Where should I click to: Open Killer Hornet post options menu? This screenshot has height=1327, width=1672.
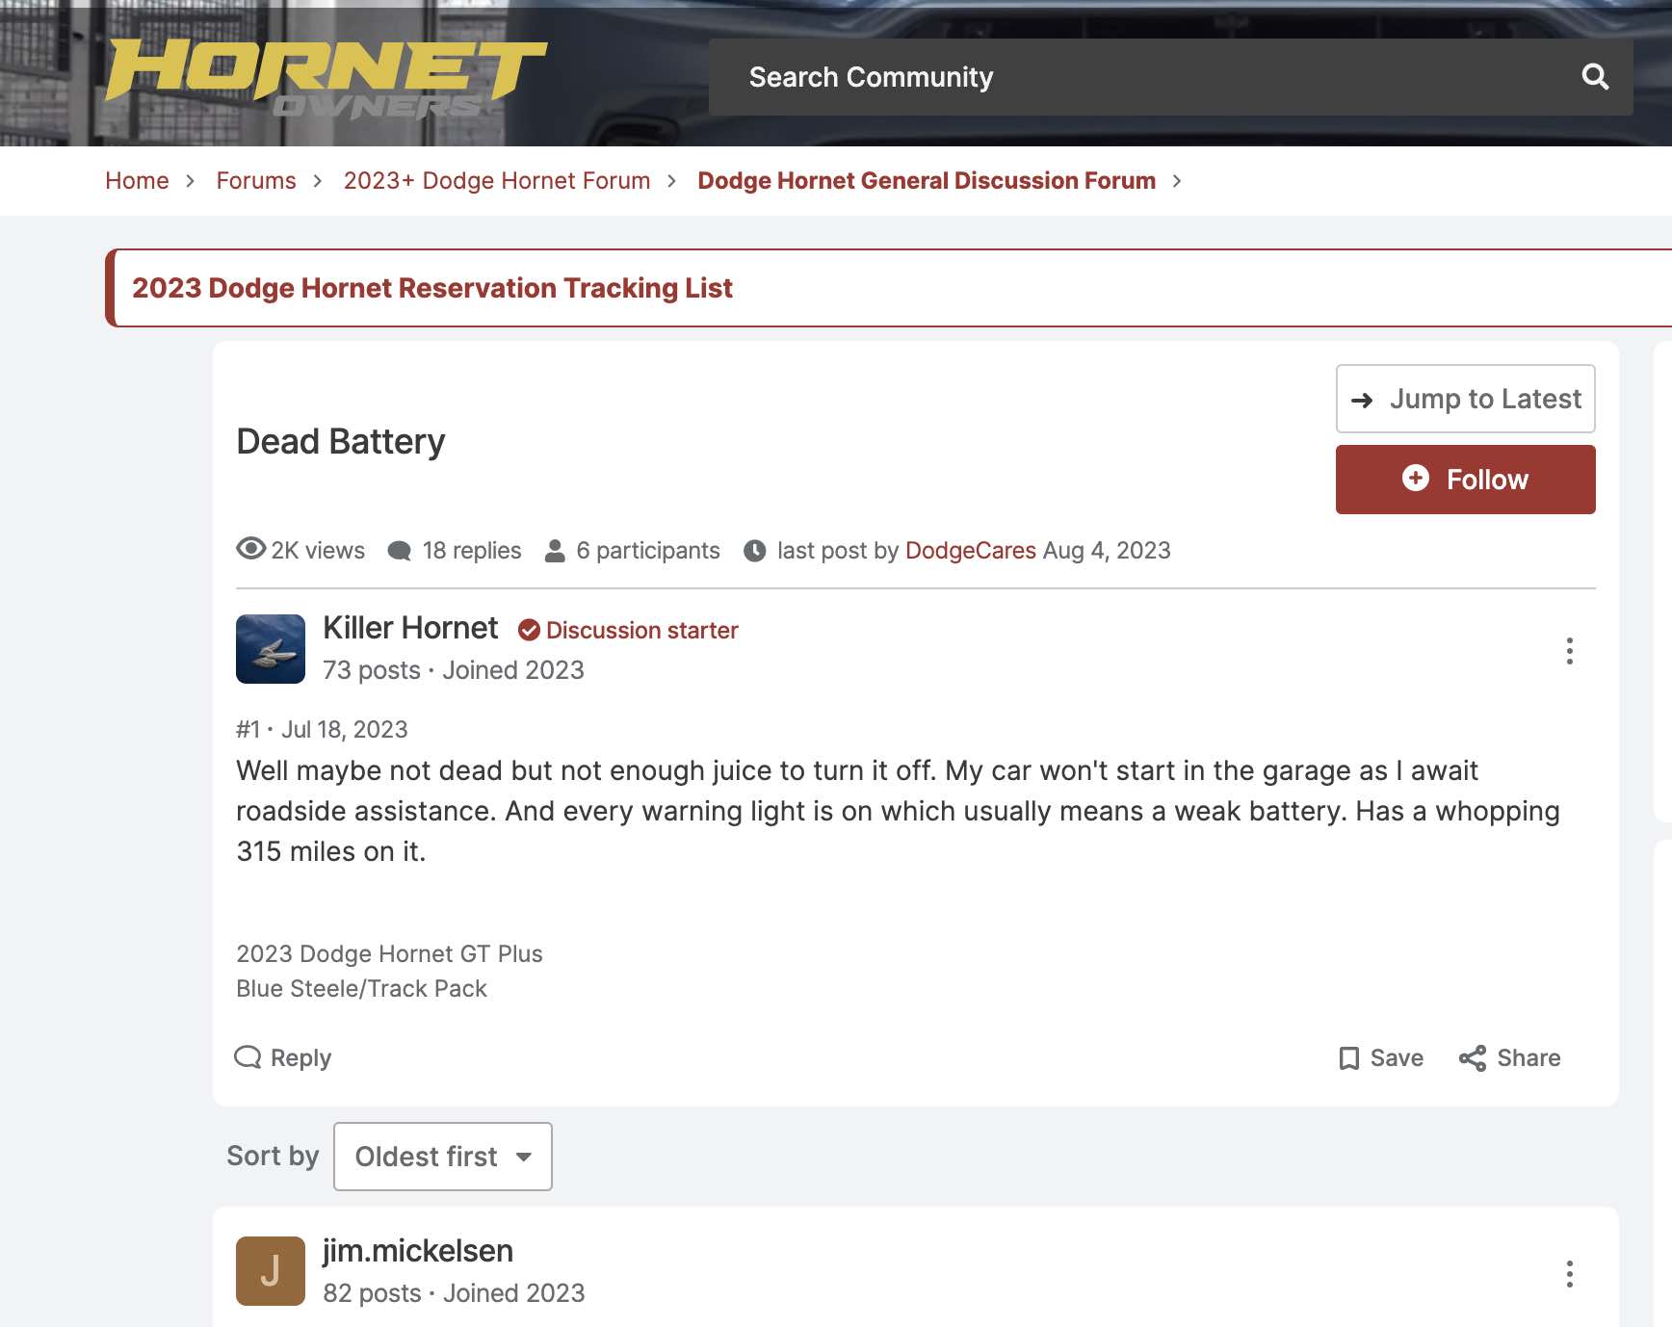1569,651
